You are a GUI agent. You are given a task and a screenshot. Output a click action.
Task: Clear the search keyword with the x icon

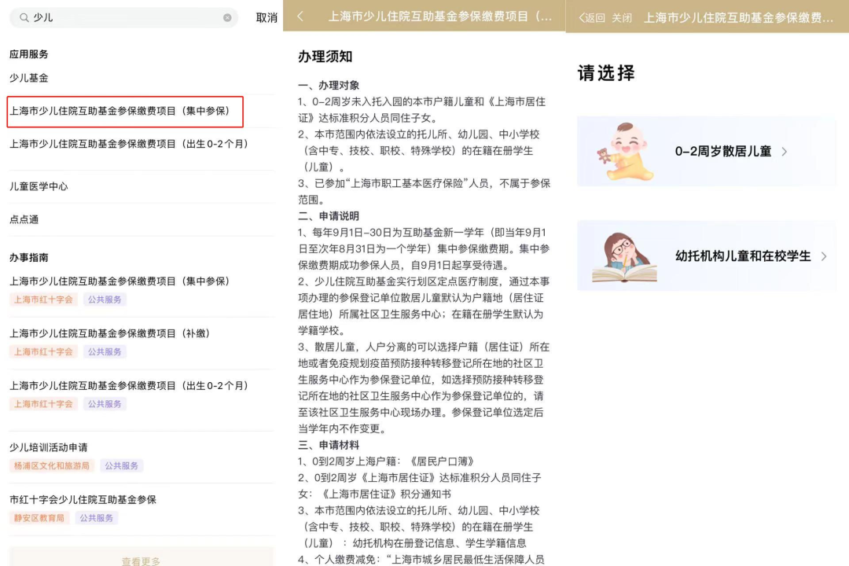[226, 17]
